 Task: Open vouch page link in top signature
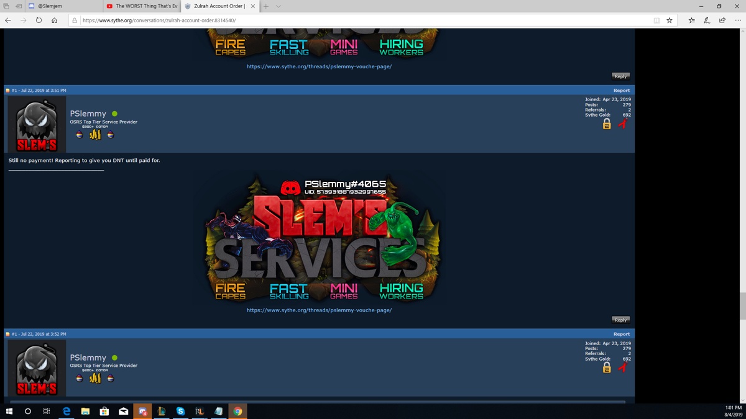click(x=319, y=66)
